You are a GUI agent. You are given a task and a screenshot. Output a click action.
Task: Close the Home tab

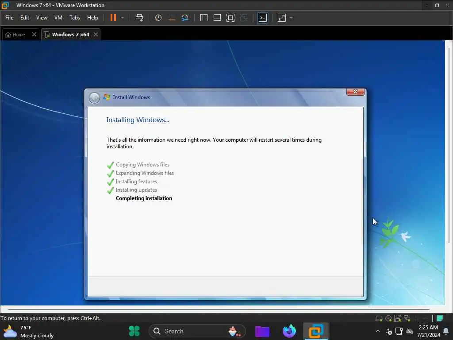click(x=34, y=35)
